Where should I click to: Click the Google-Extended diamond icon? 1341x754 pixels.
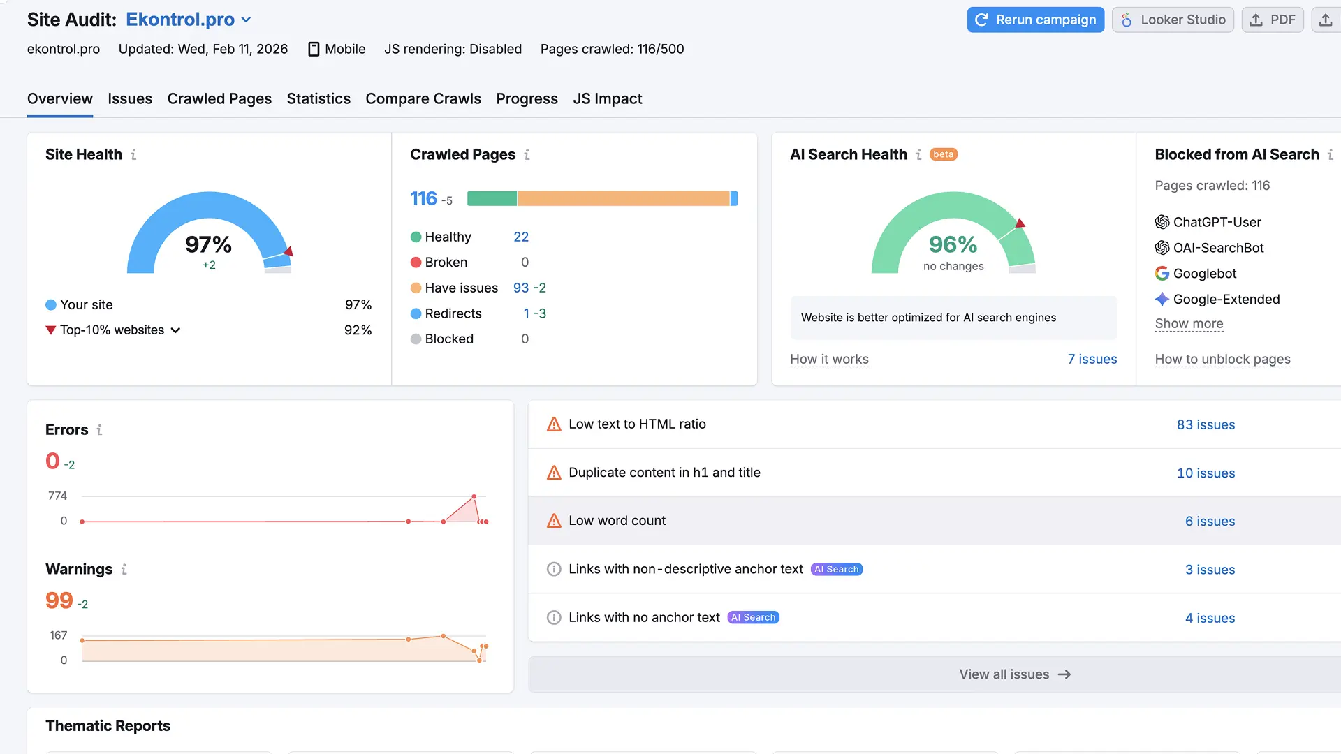1162,299
